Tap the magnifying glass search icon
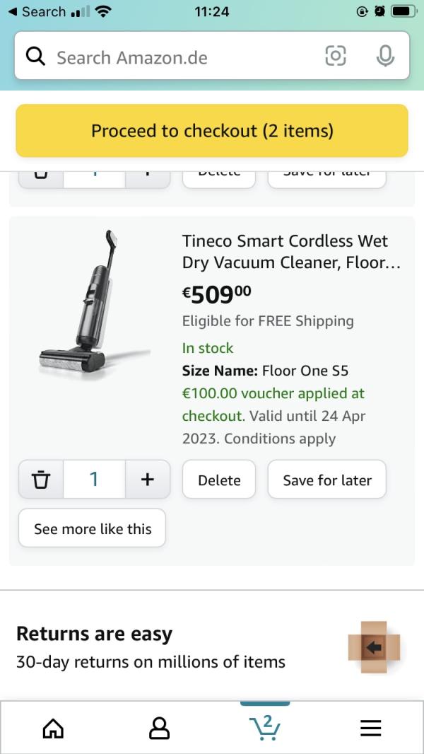This screenshot has height=754, width=424. pyautogui.click(x=35, y=57)
